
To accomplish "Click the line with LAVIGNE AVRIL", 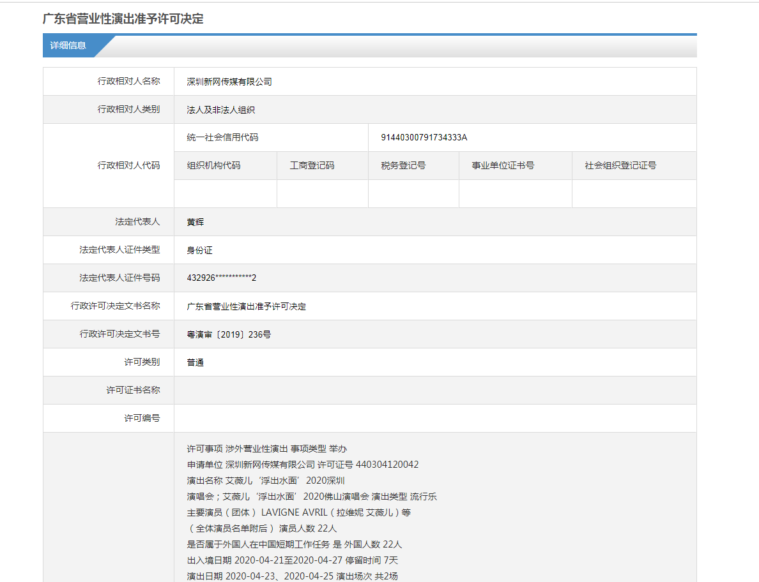I will [x=298, y=513].
